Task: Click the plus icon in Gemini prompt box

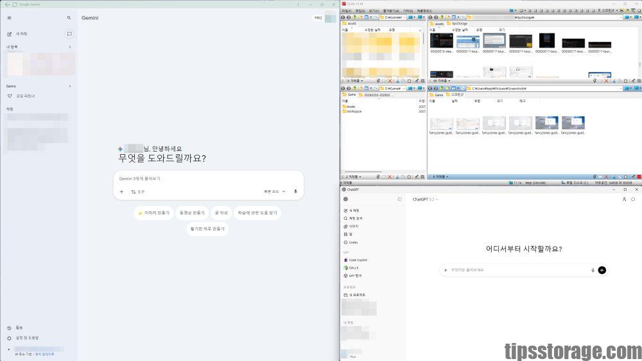Action: point(121,191)
